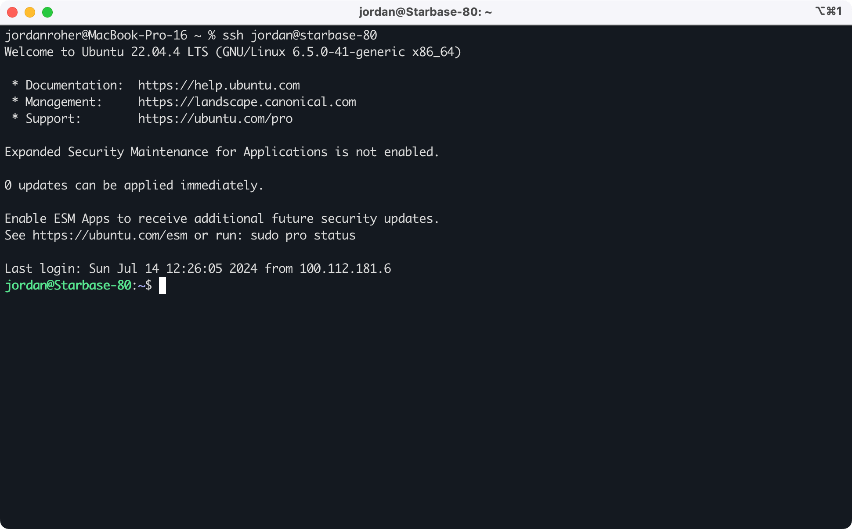Open https://ubuntu.com/pro link

215,119
